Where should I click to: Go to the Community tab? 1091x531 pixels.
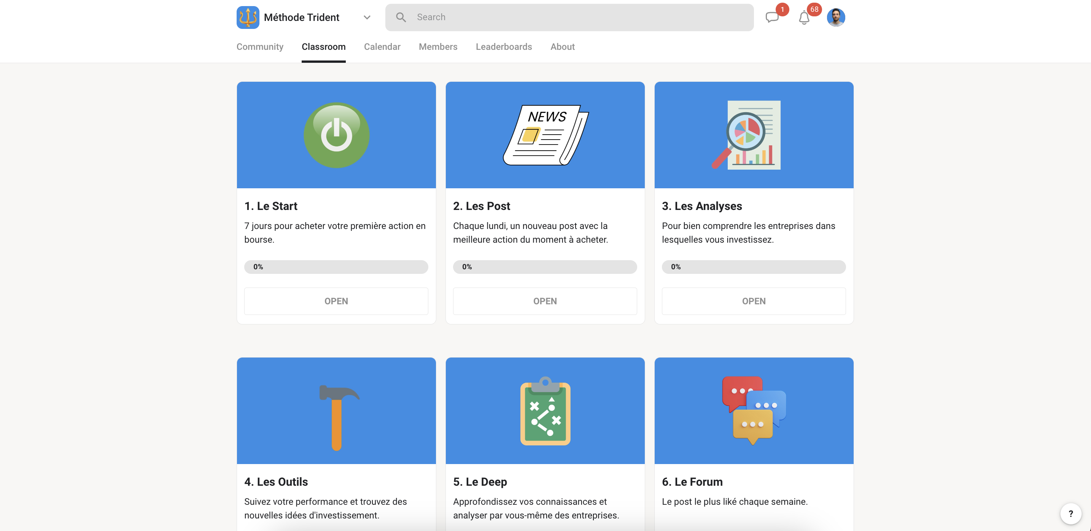coord(259,46)
